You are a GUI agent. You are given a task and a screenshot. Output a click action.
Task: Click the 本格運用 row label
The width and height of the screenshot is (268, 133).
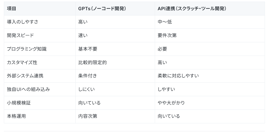pyautogui.click(x=40, y=116)
